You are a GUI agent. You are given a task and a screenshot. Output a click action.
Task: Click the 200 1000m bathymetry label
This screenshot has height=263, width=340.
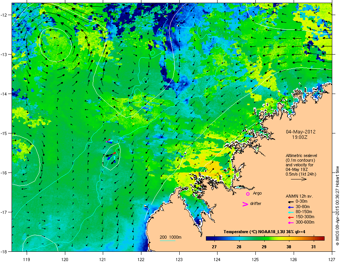(170, 237)
